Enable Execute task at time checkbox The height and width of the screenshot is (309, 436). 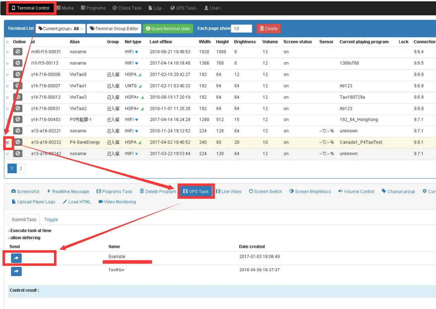pyautogui.click(x=9, y=231)
